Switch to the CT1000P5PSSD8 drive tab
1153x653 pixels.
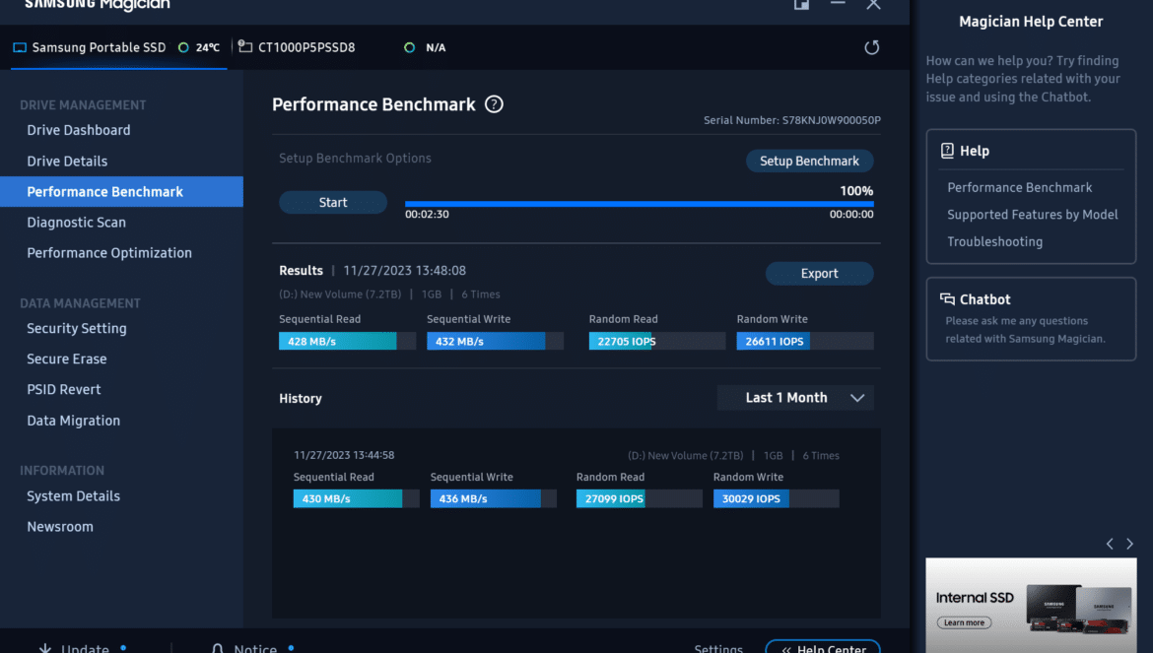pos(343,47)
